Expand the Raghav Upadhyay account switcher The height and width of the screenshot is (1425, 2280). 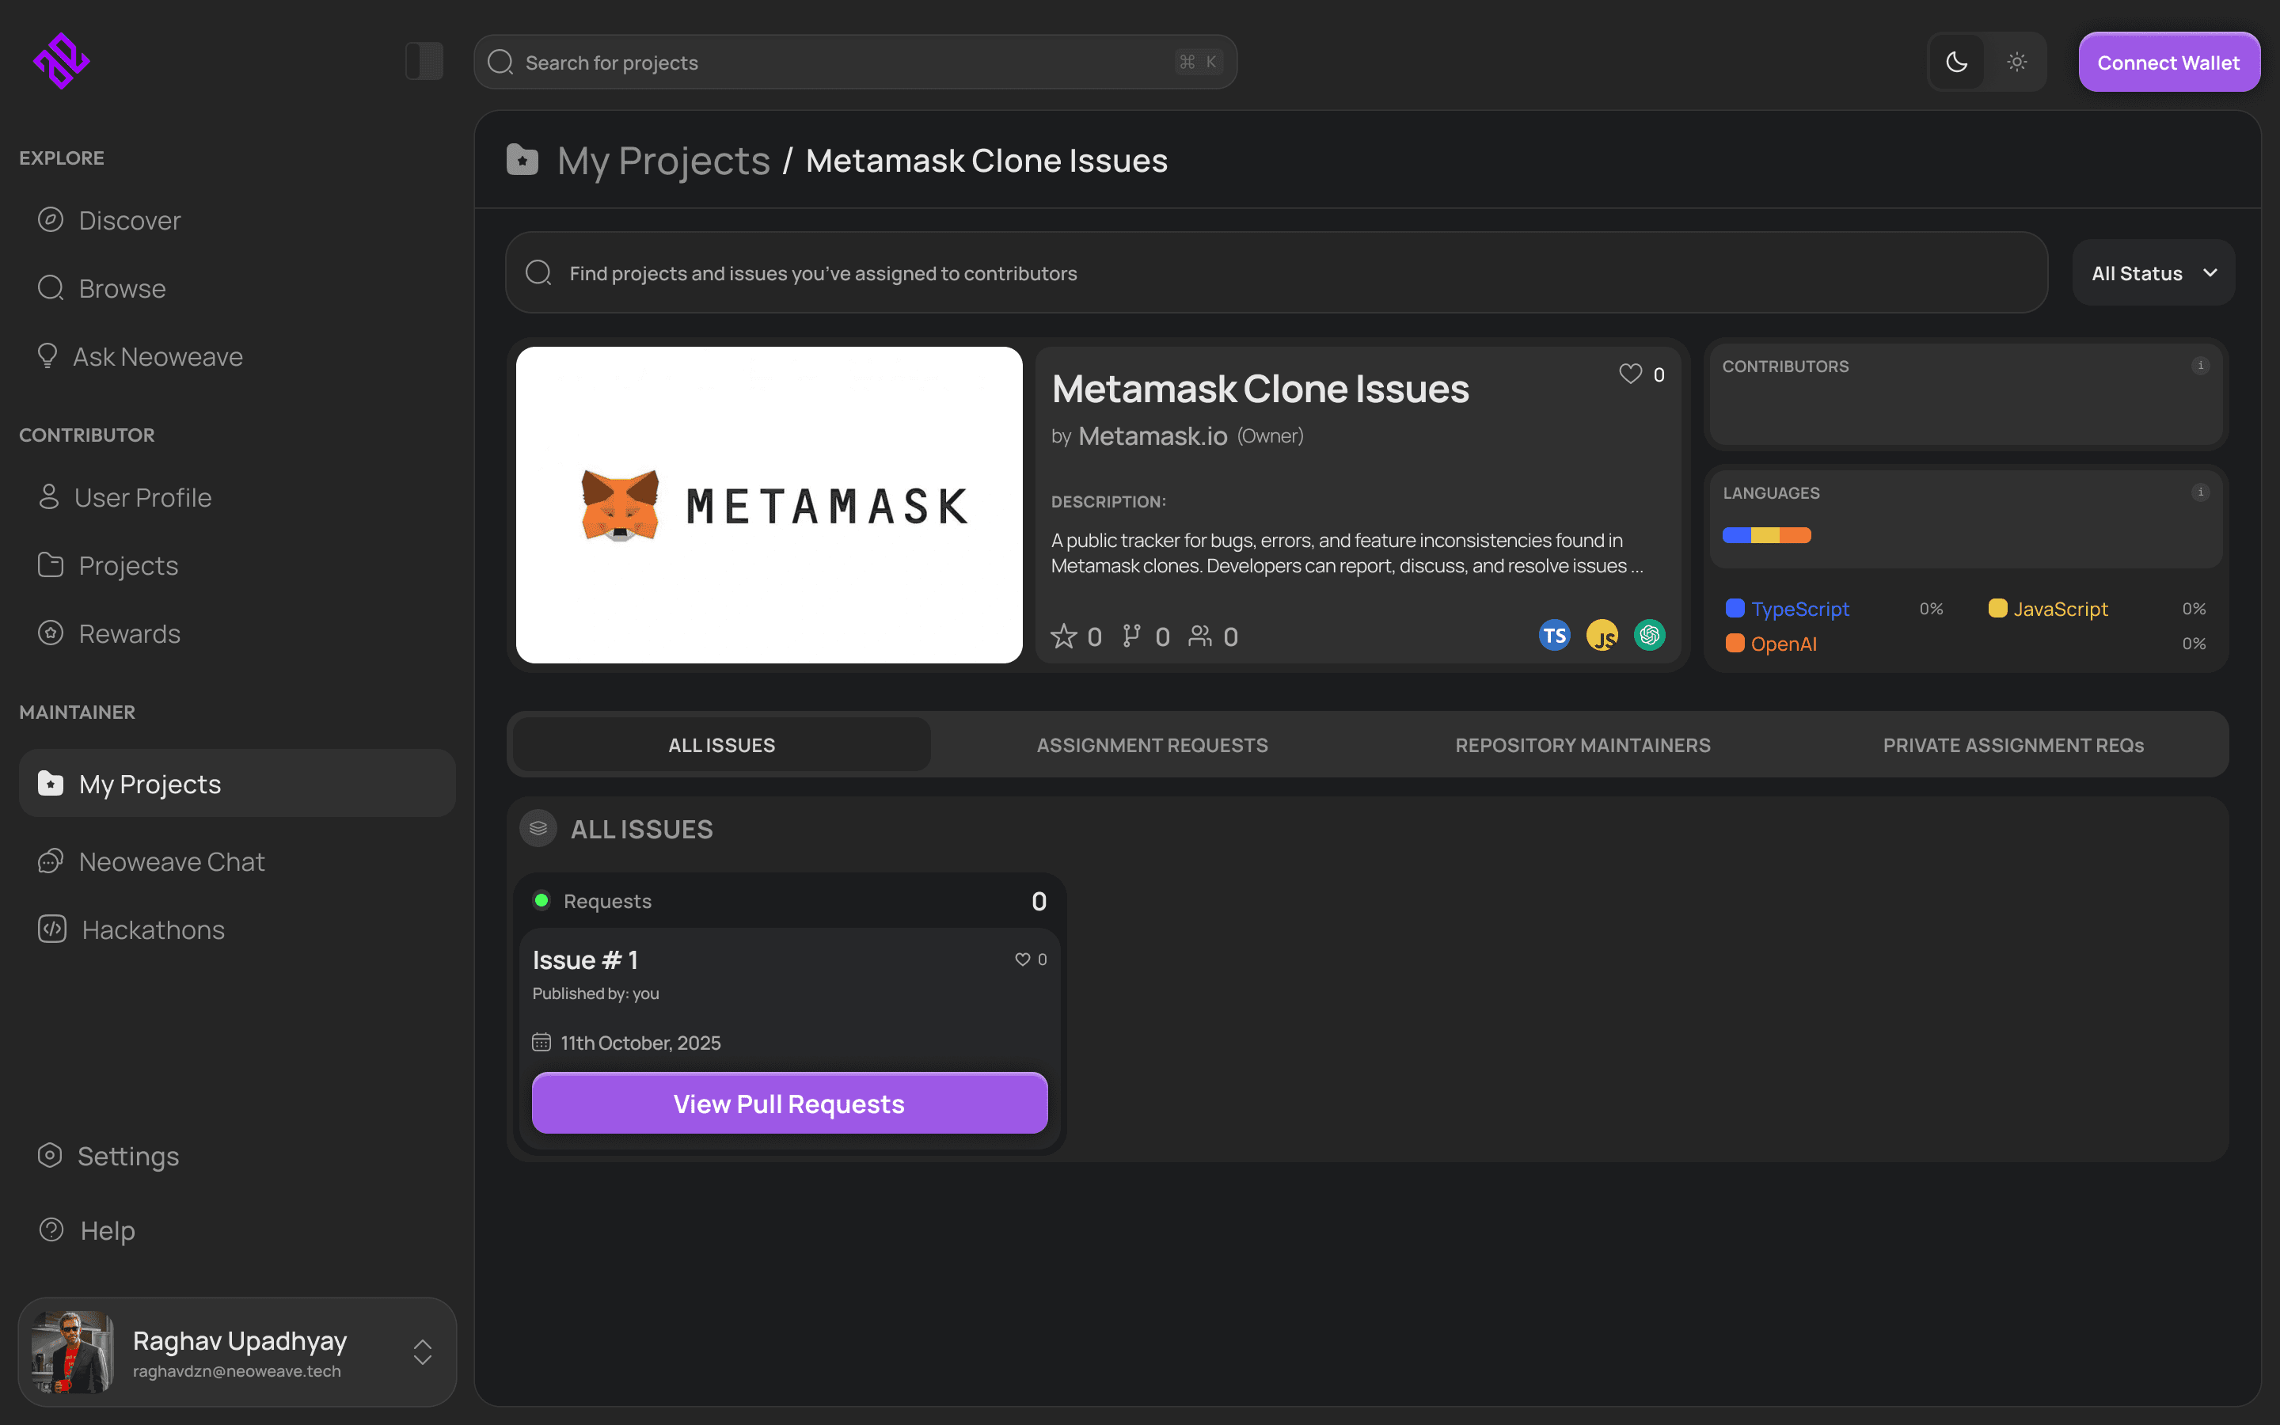(x=422, y=1351)
